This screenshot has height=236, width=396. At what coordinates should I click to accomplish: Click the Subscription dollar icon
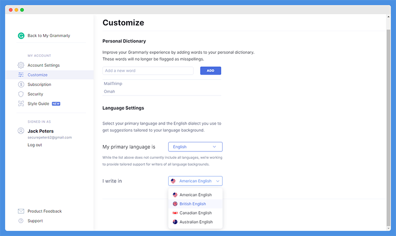click(21, 84)
